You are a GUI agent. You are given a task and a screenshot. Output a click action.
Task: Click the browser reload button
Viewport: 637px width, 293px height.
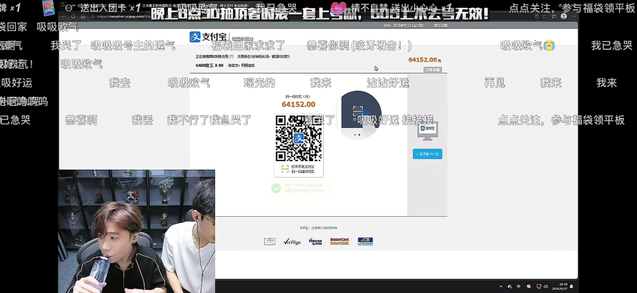[x=73, y=16]
